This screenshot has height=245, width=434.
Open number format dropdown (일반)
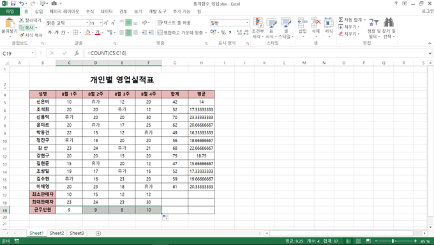point(247,23)
